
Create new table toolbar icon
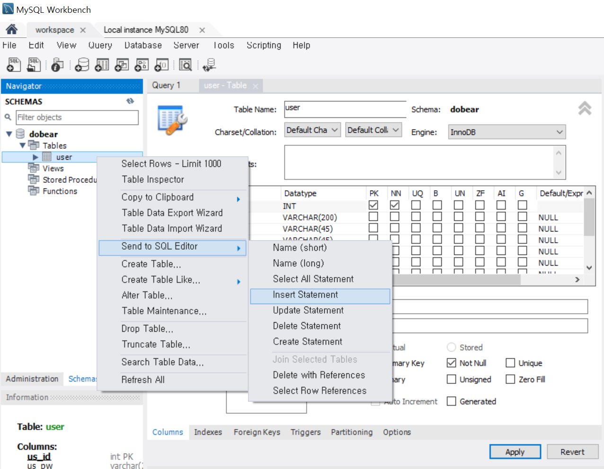pyautogui.click(x=102, y=65)
